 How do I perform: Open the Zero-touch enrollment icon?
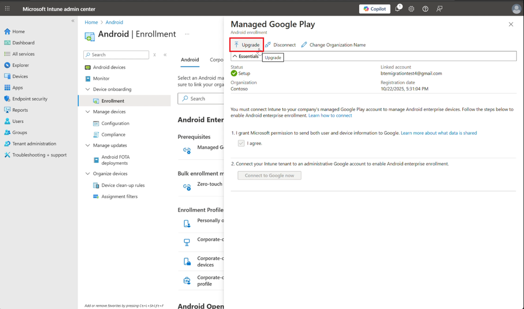[x=187, y=187]
